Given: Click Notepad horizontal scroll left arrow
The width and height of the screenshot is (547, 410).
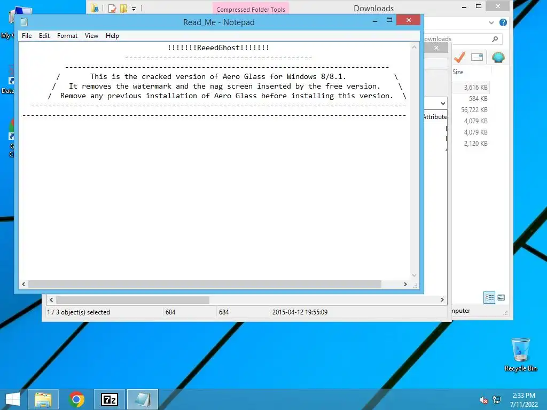Looking at the screenshot, I should [24, 284].
